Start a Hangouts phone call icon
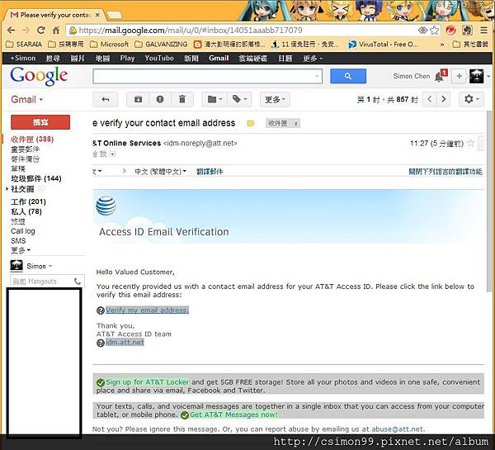Viewport: 495px width, 450px height. pos(78,281)
